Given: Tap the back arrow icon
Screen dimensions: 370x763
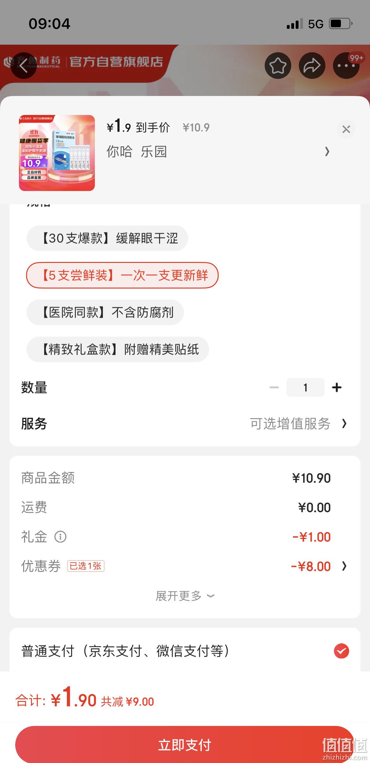Looking at the screenshot, I should [24, 66].
